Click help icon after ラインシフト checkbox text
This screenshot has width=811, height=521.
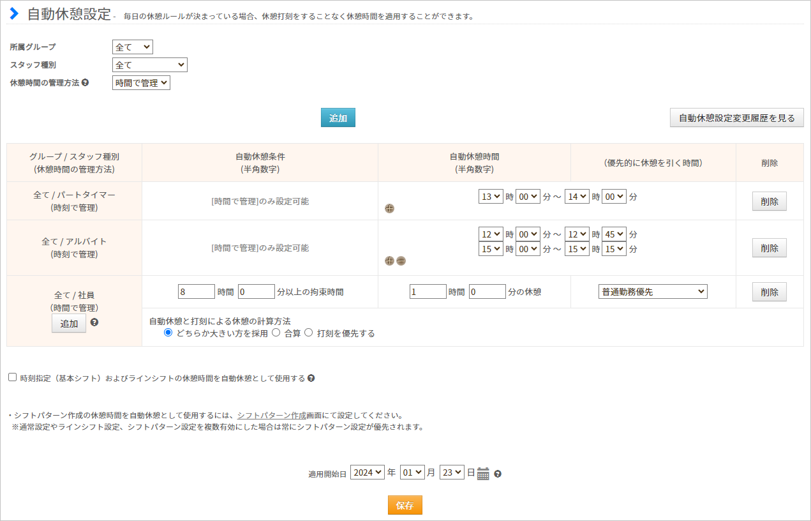tap(311, 378)
